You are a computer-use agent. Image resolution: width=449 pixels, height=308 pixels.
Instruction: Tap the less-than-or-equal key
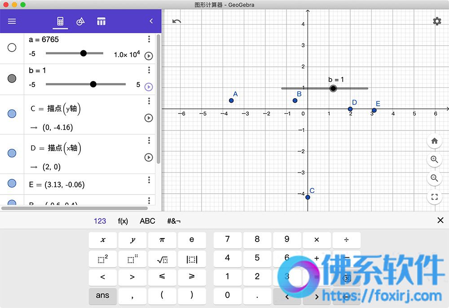click(x=162, y=278)
